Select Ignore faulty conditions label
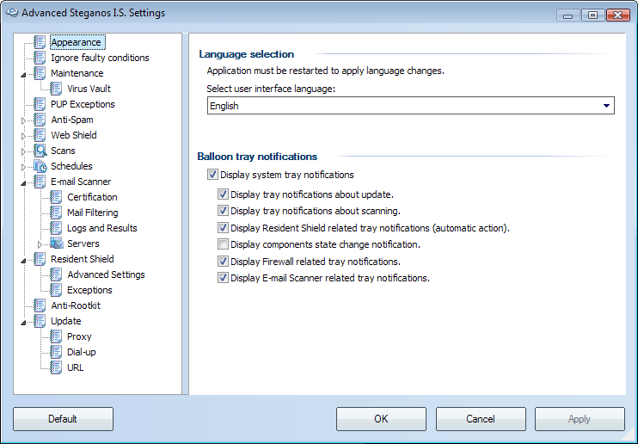The image size is (638, 444). point(100,58)
